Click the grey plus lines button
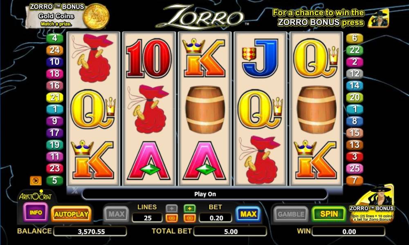Viewport: 409px width, 245px height. (172, 209)
